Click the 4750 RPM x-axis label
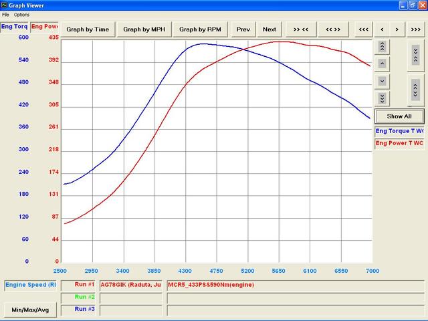Screen dimensions: 428x321 (x=216, y=271)
